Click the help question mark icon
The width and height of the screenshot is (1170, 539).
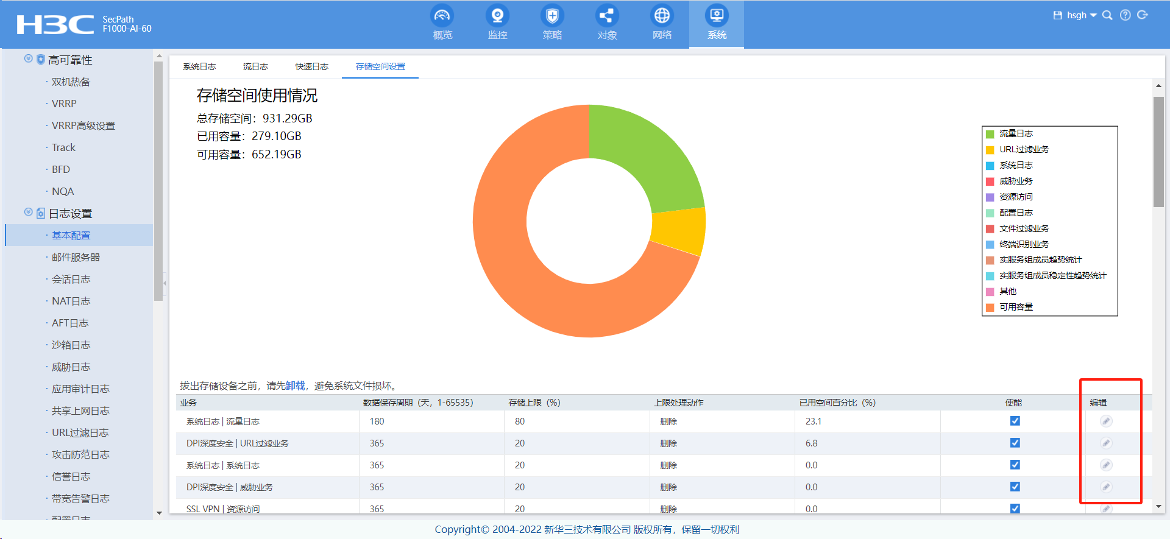[1125, 15]
